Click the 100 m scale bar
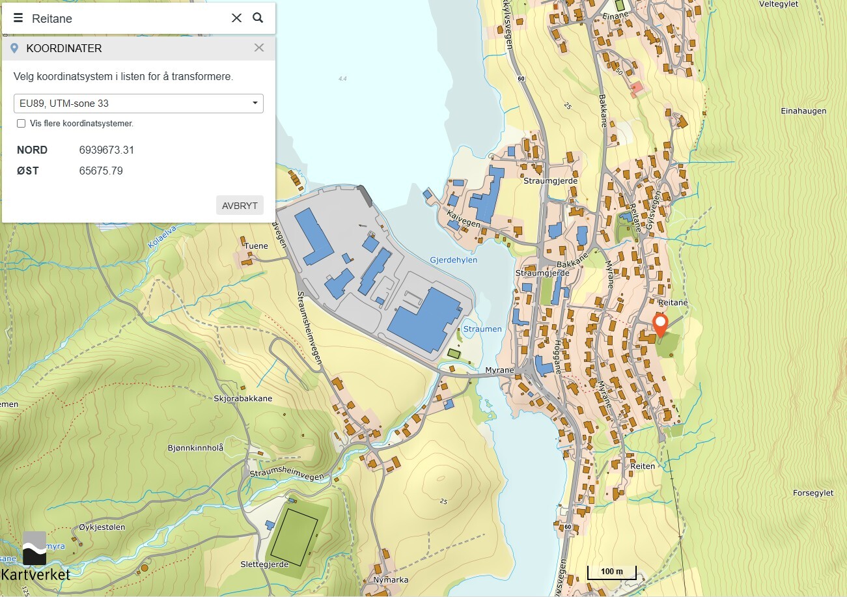The image size is (847, 597). click(611, 572)
